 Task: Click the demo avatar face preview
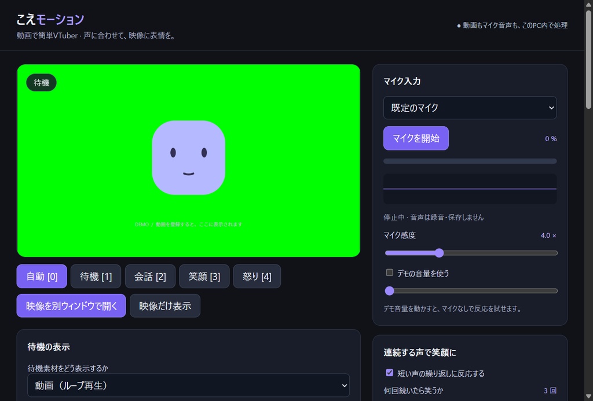pos(188,157)
